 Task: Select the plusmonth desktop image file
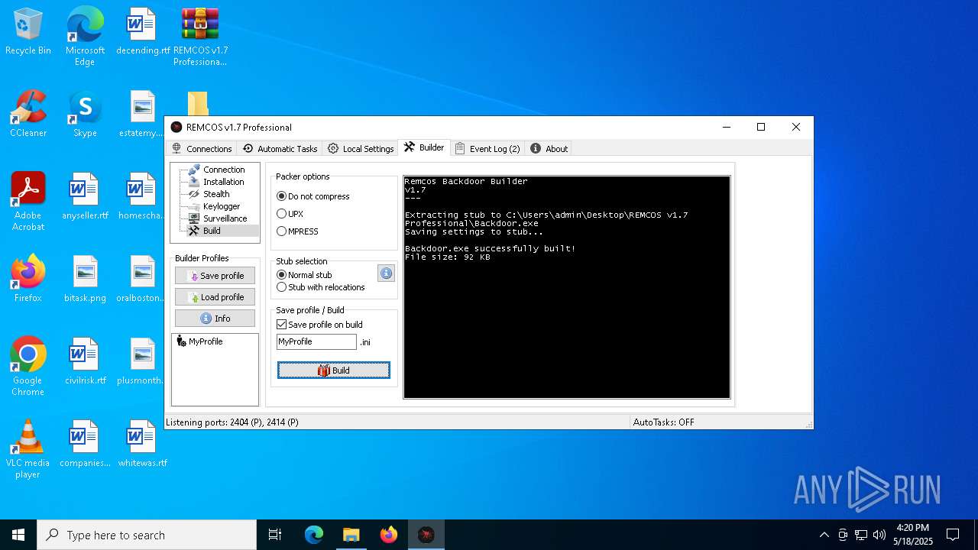click(x=142, y=362)
